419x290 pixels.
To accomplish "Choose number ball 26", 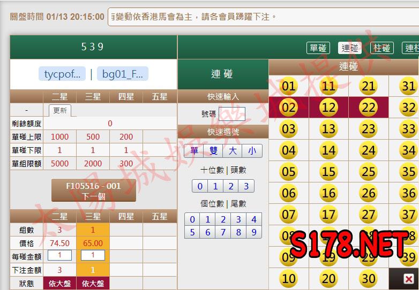I will 369,193.
